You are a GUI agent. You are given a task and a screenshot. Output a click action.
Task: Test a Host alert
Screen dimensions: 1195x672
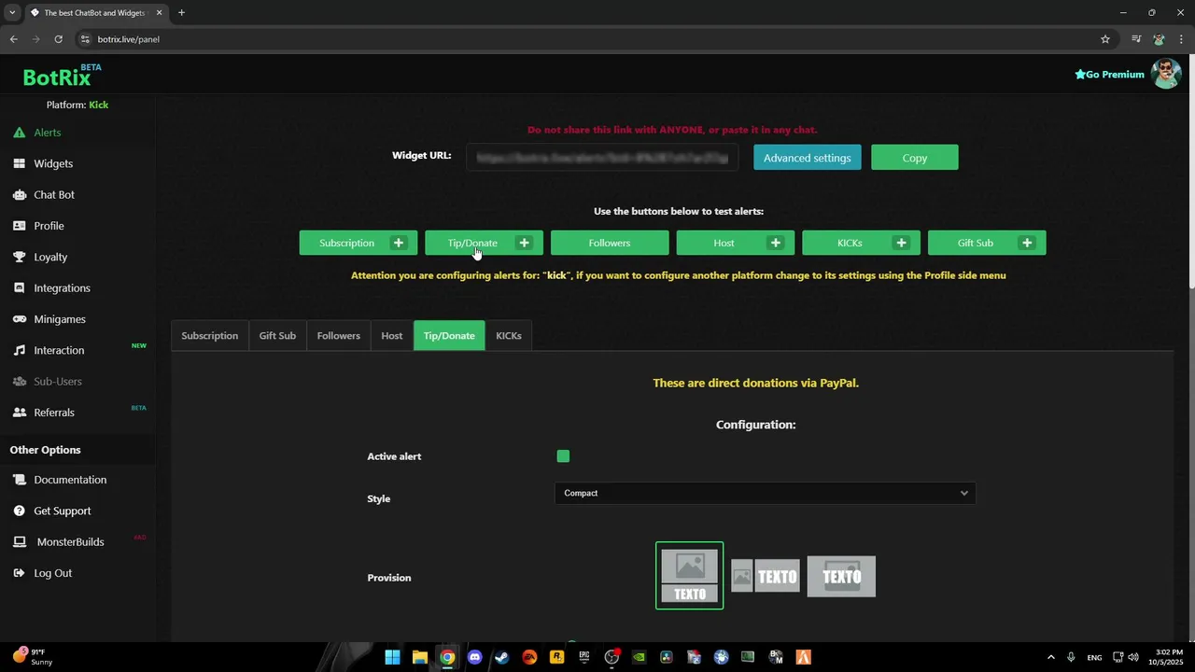[724, 243]
